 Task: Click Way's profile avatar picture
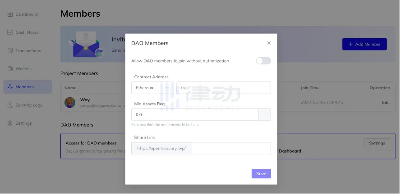(x=70, y=102)
